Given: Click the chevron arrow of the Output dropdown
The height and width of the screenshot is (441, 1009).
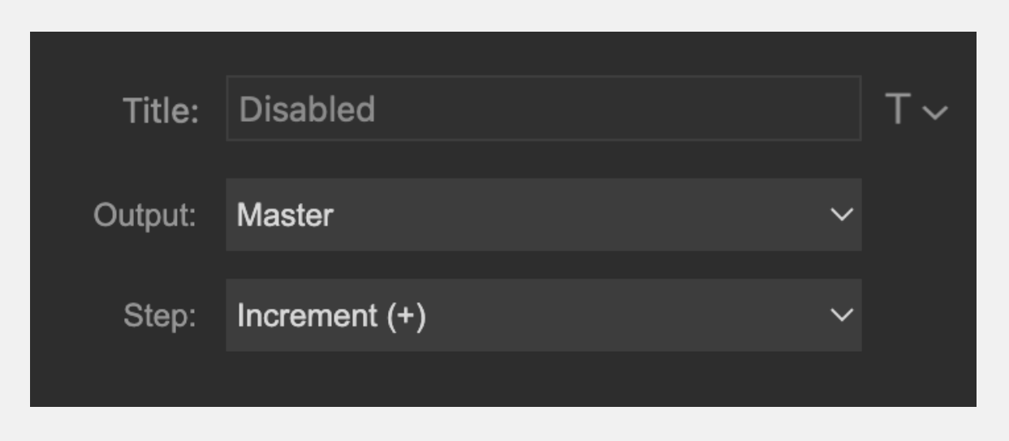Looking at the screenshot, I should coord(843,214).
